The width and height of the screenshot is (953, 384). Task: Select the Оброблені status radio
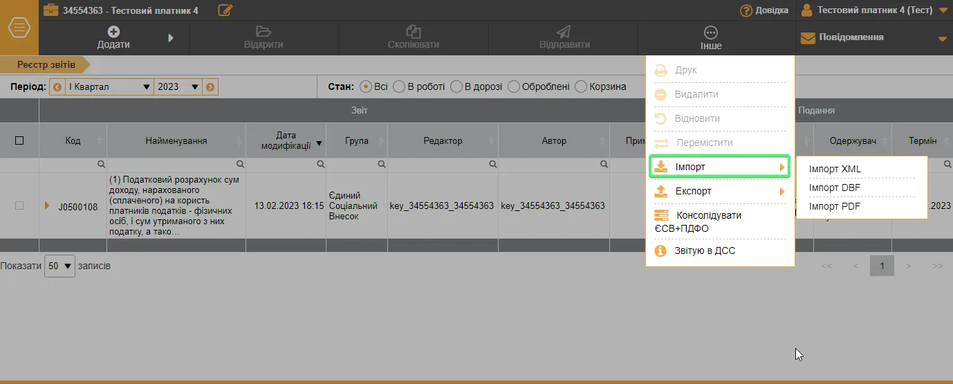[x=514, y=86]
